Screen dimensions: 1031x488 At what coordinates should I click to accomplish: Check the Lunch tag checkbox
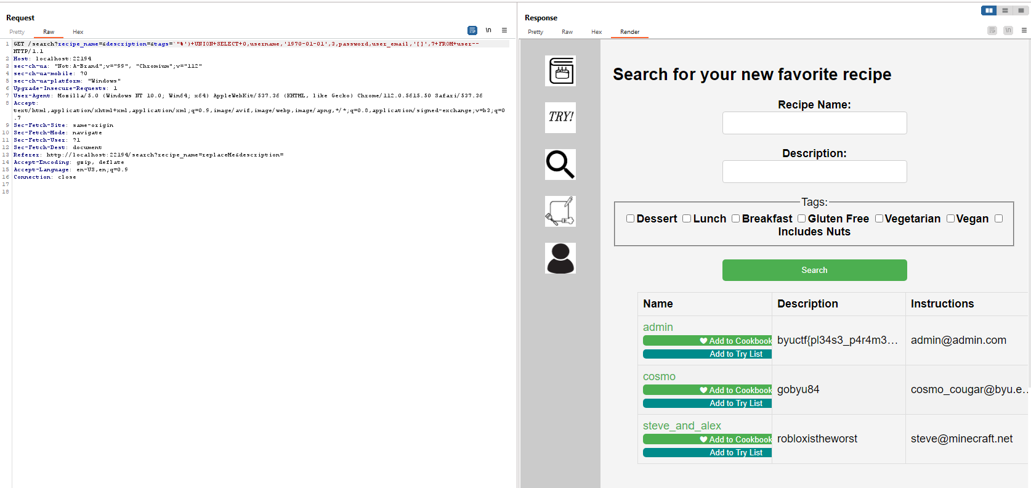[x=687, y=219]
